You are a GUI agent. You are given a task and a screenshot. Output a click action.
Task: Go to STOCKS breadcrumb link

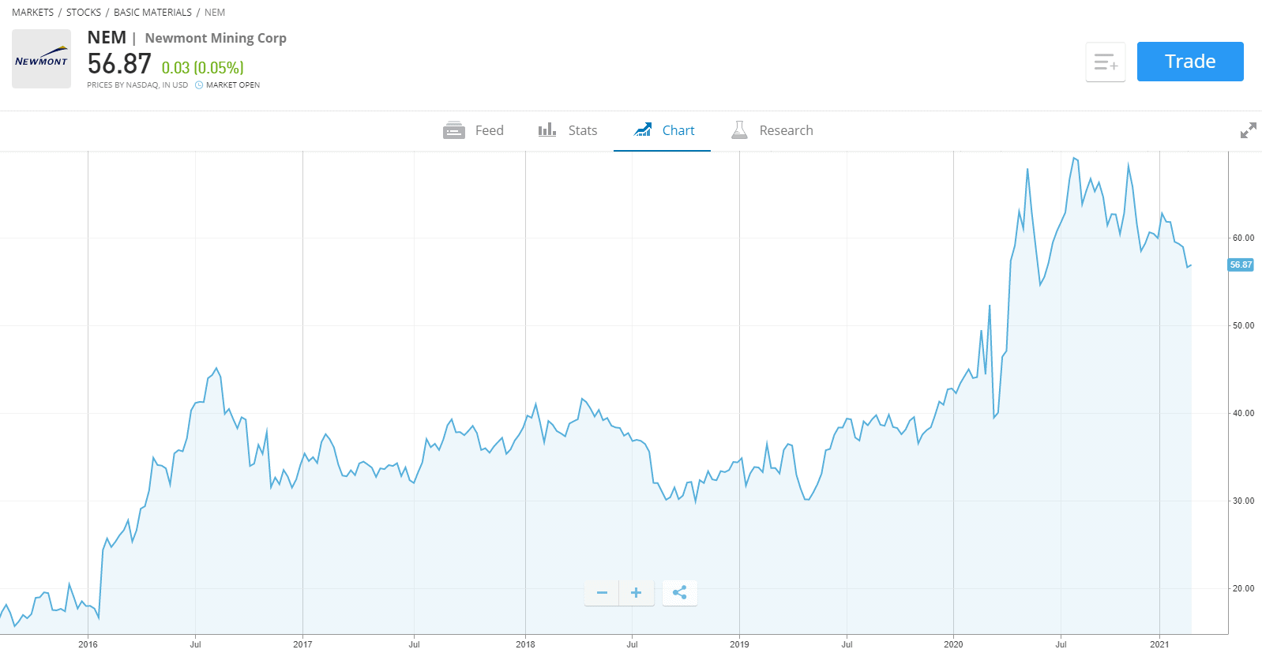point(84,13)
